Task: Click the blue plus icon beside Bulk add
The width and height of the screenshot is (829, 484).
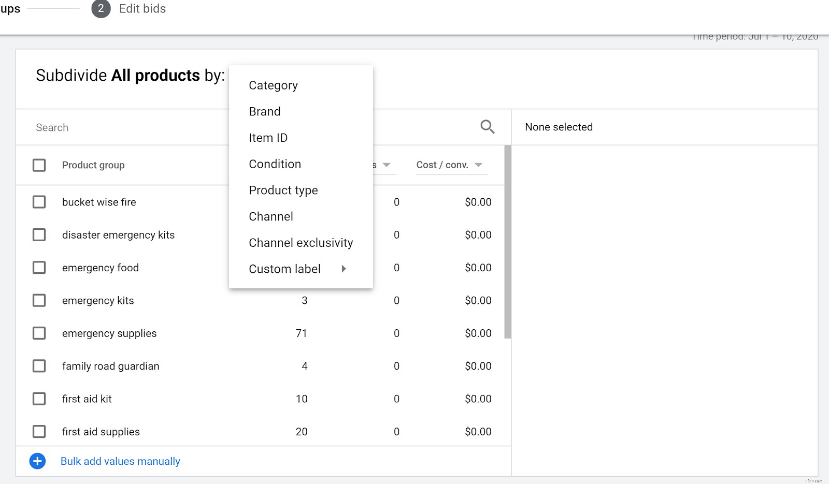Action: (x=37, y=461)
